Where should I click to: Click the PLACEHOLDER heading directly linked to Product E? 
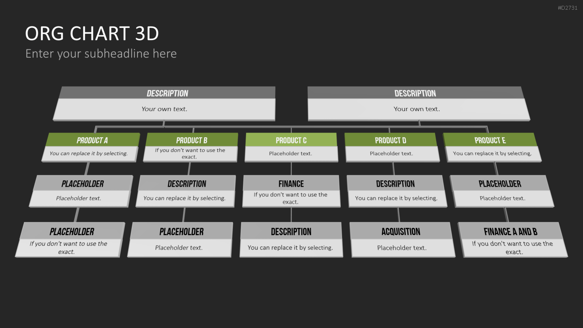pos(500,184)
